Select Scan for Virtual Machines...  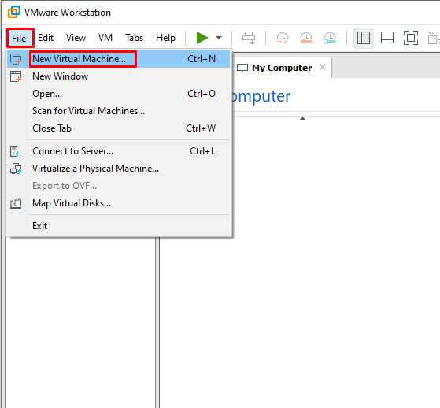click(118, 111)
